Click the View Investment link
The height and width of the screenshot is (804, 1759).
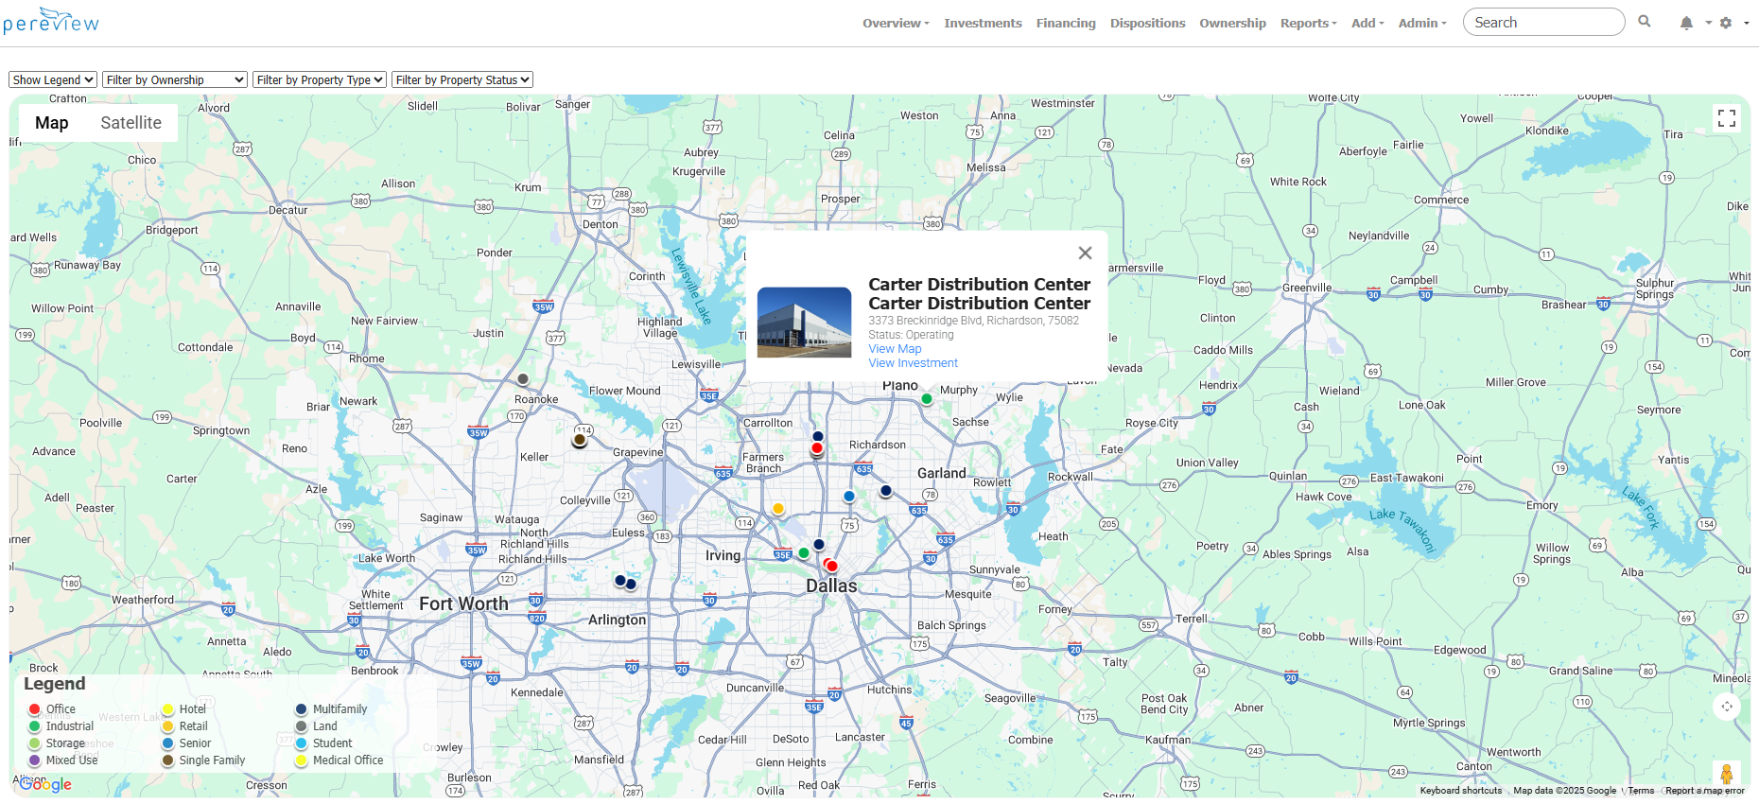(x=913, y=363)
